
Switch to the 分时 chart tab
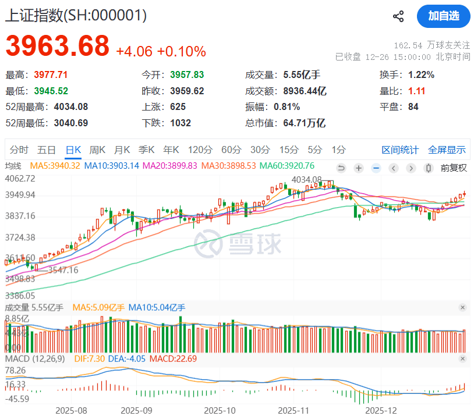click(19, 150)
